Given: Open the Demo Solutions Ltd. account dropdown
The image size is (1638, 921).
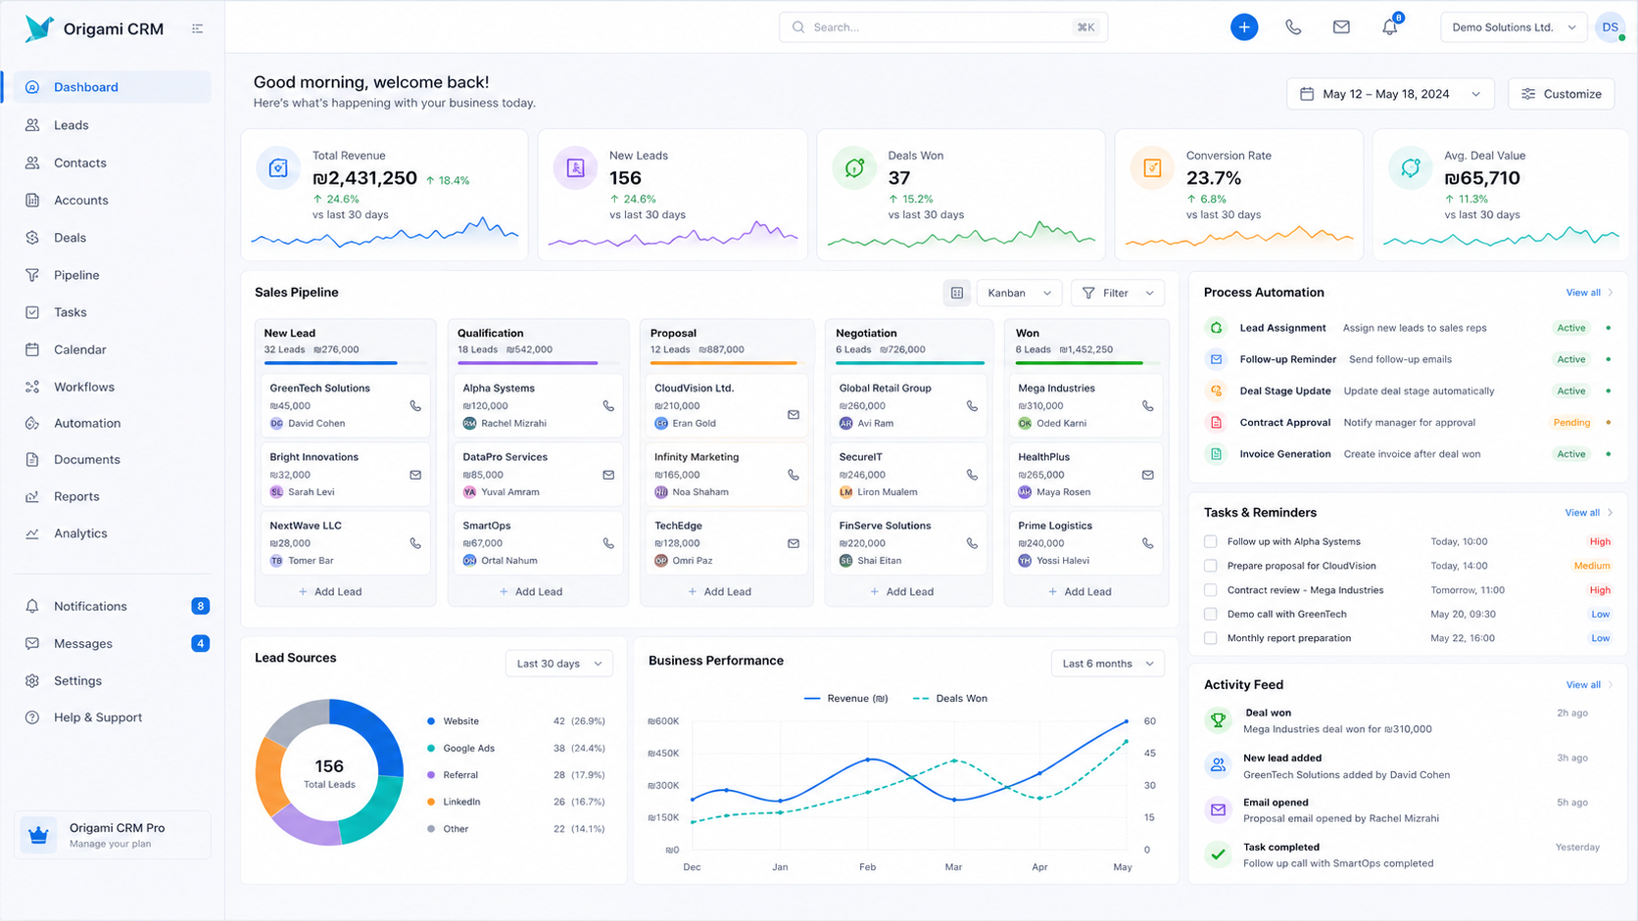Looking at the screenshot, I should pyautogui.click(x=1514, y=27).
